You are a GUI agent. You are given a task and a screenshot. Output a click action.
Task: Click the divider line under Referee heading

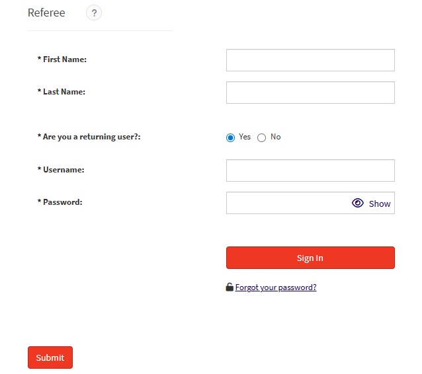tap(100, 30)
